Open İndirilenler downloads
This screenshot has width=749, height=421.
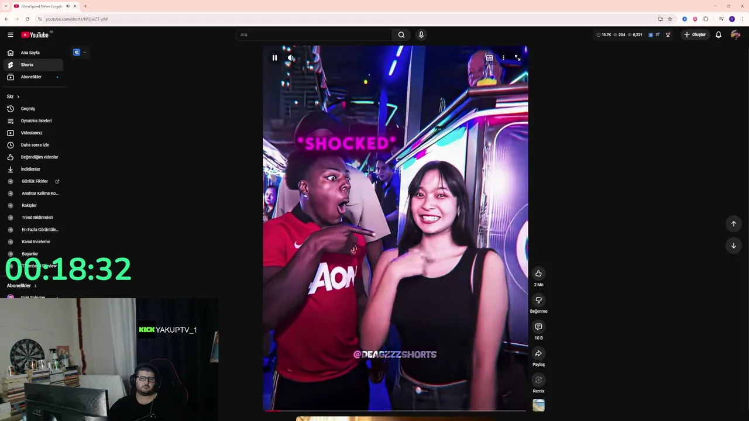click(33, 169)
